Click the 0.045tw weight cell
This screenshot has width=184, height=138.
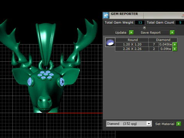click(166, 44)
